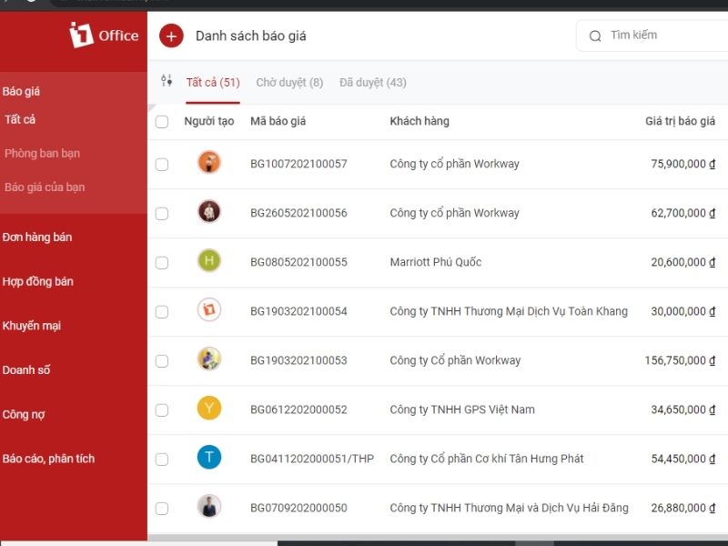The width and height of the screenshot is (728, 546).
Task: Open creator avatar for BG1007202100057
Action: pyautogui.click(x=209, y=163)
